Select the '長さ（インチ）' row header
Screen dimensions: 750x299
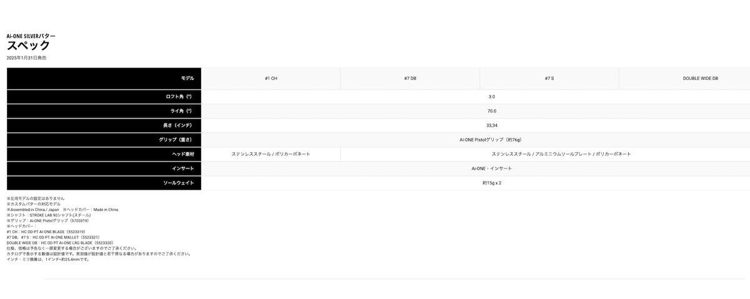(104, 125)
